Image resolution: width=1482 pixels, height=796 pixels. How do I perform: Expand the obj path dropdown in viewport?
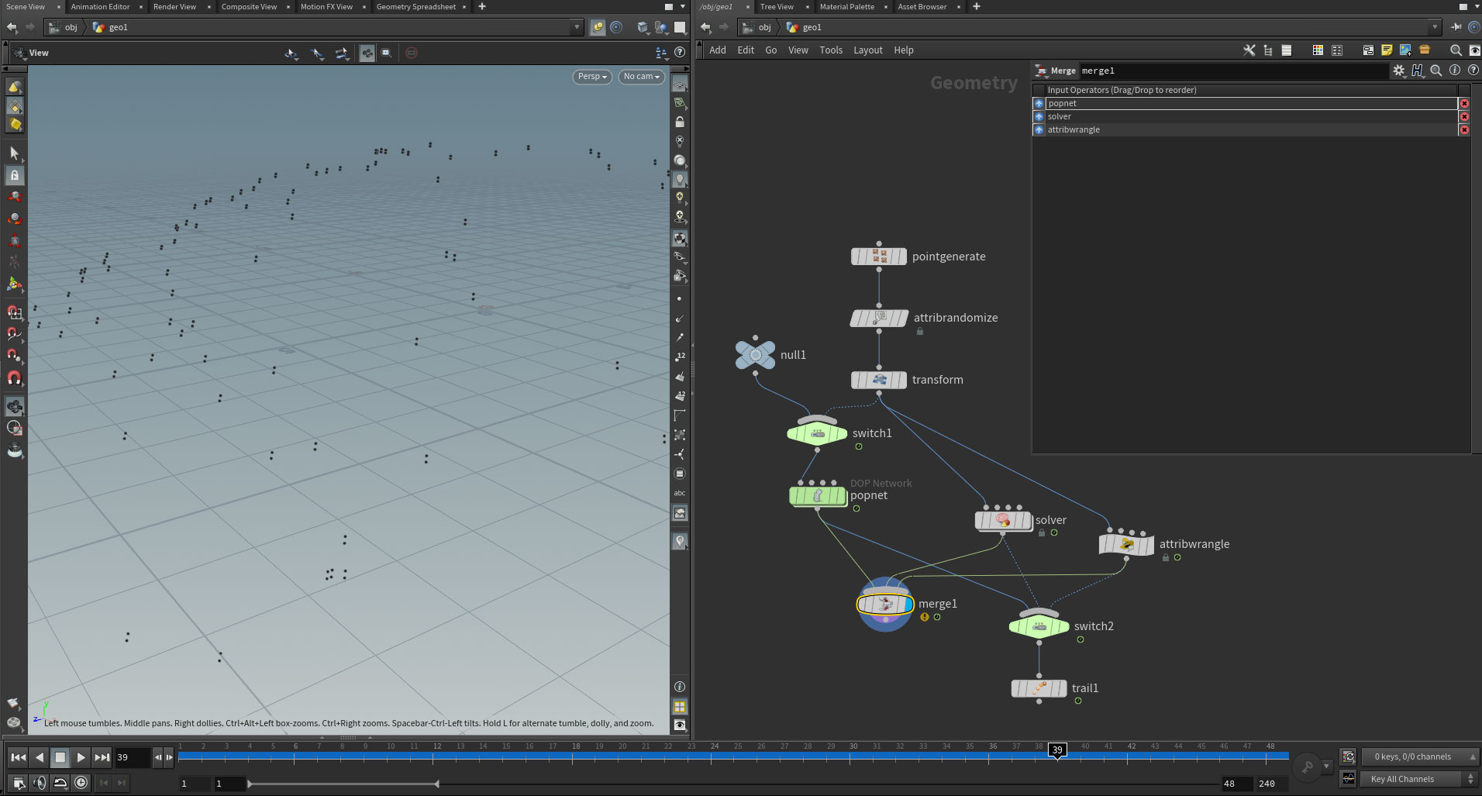[577, 27]
